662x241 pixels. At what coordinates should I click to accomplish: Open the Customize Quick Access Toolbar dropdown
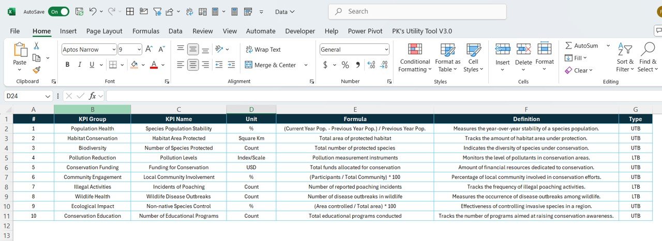click(261, 11)
